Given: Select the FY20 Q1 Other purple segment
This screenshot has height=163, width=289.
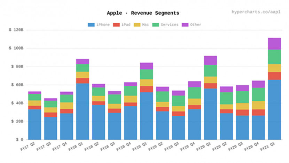Looking at the screenshot, I should [x=211, y=61].
